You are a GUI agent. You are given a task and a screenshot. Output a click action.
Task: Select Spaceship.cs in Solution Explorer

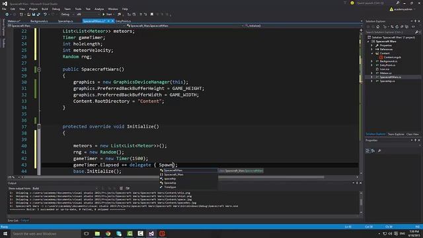(387, 81)
